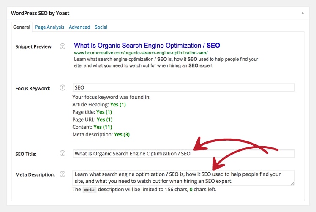
Task: Open the Page Analysis tab
Action: point(49,27)
